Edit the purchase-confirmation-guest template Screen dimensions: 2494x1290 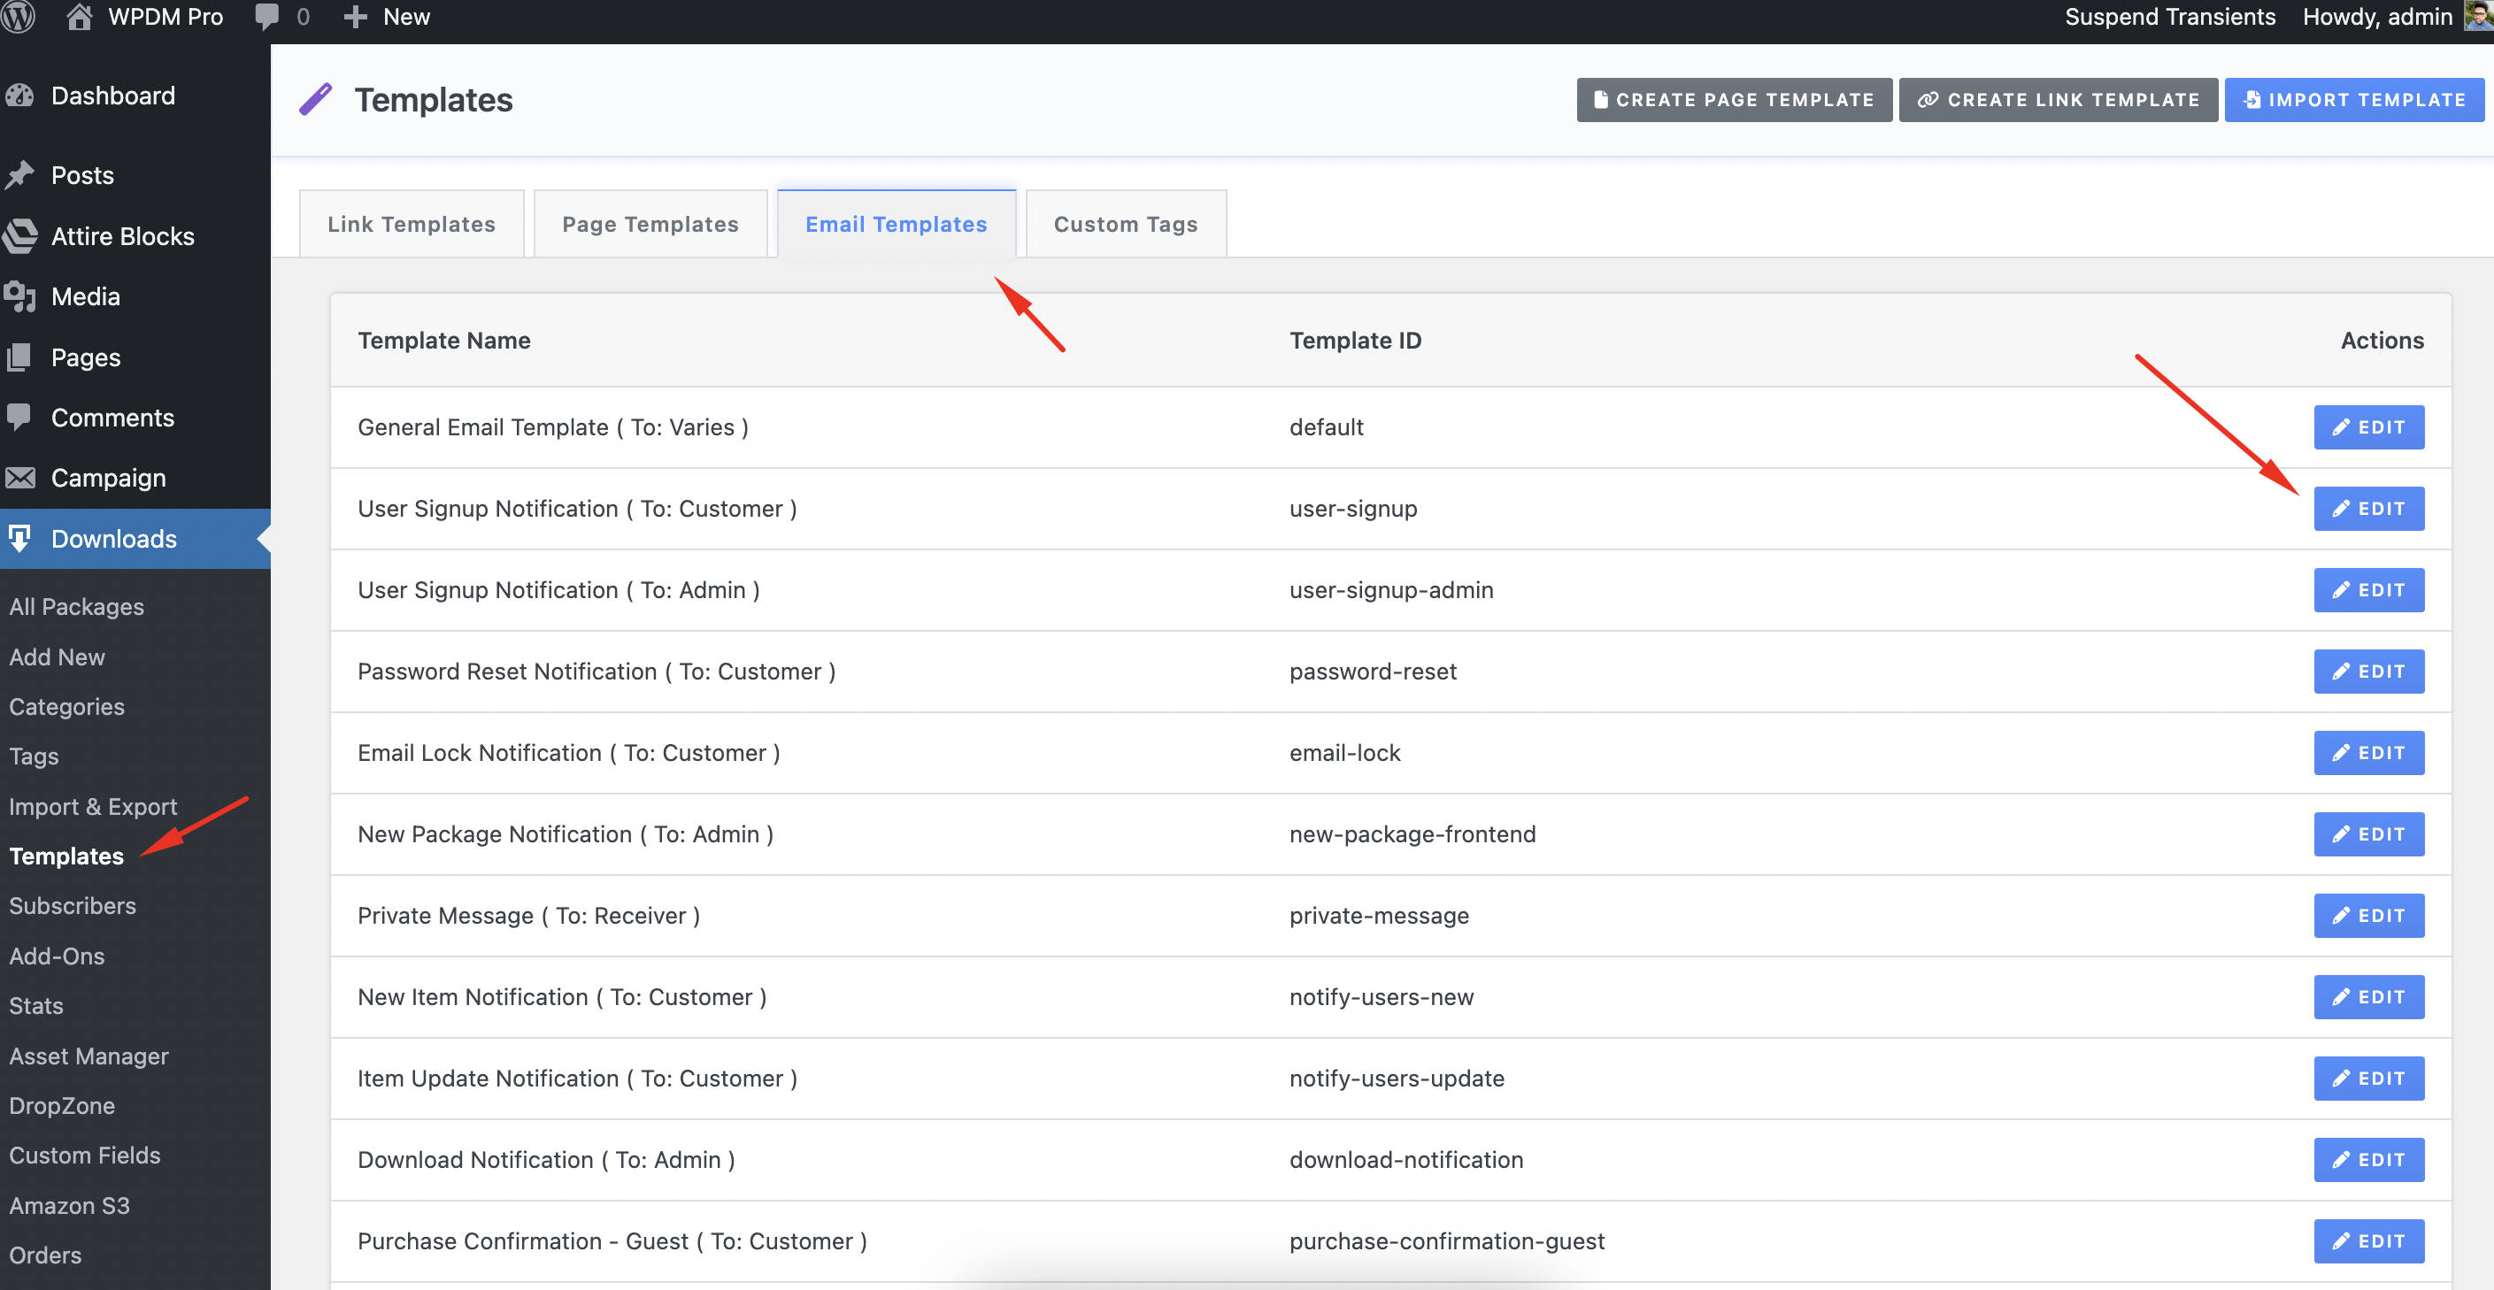tap(2368, 1240)
